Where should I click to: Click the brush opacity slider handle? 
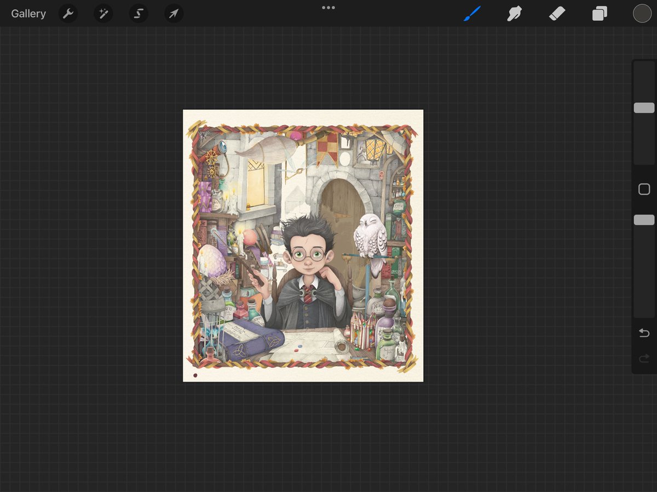pos(644,220)
